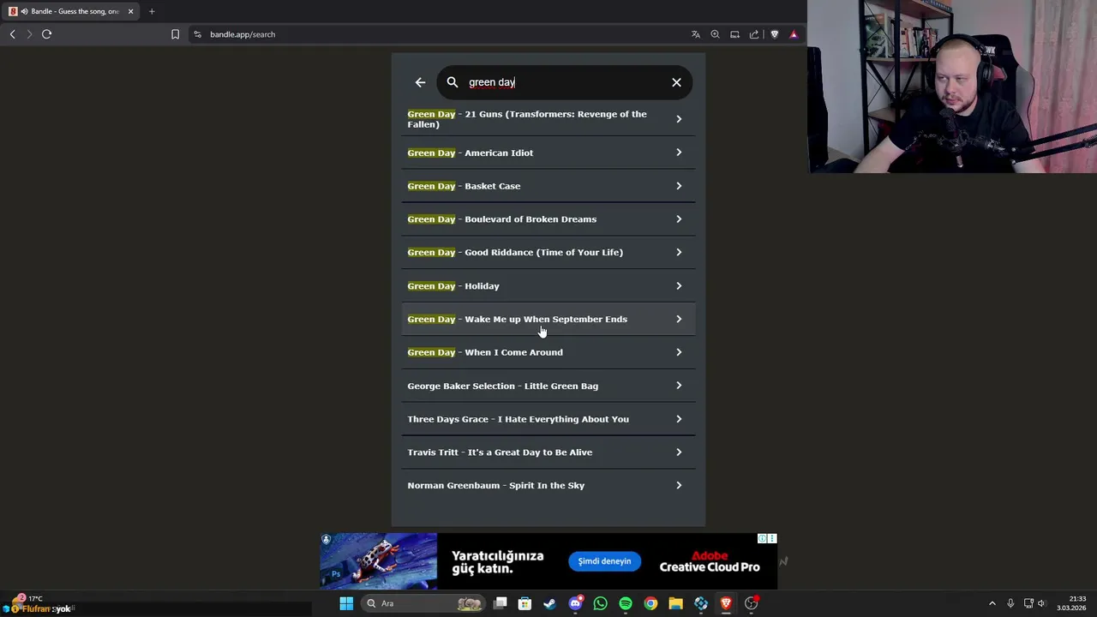This screenshot has height=617, width=1097.
Task: Click the Brave browser taskbar icon
Action: 726,603
